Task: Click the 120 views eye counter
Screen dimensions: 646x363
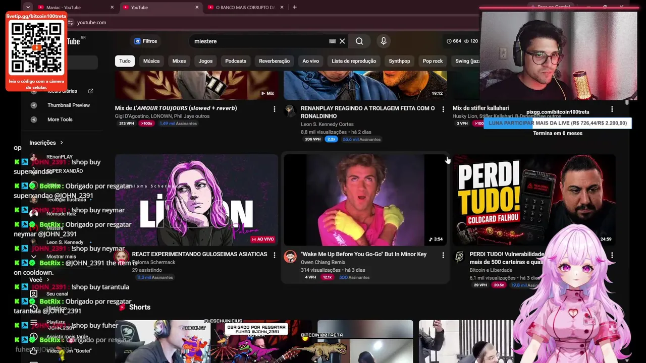Action: [x=471, y=41]
